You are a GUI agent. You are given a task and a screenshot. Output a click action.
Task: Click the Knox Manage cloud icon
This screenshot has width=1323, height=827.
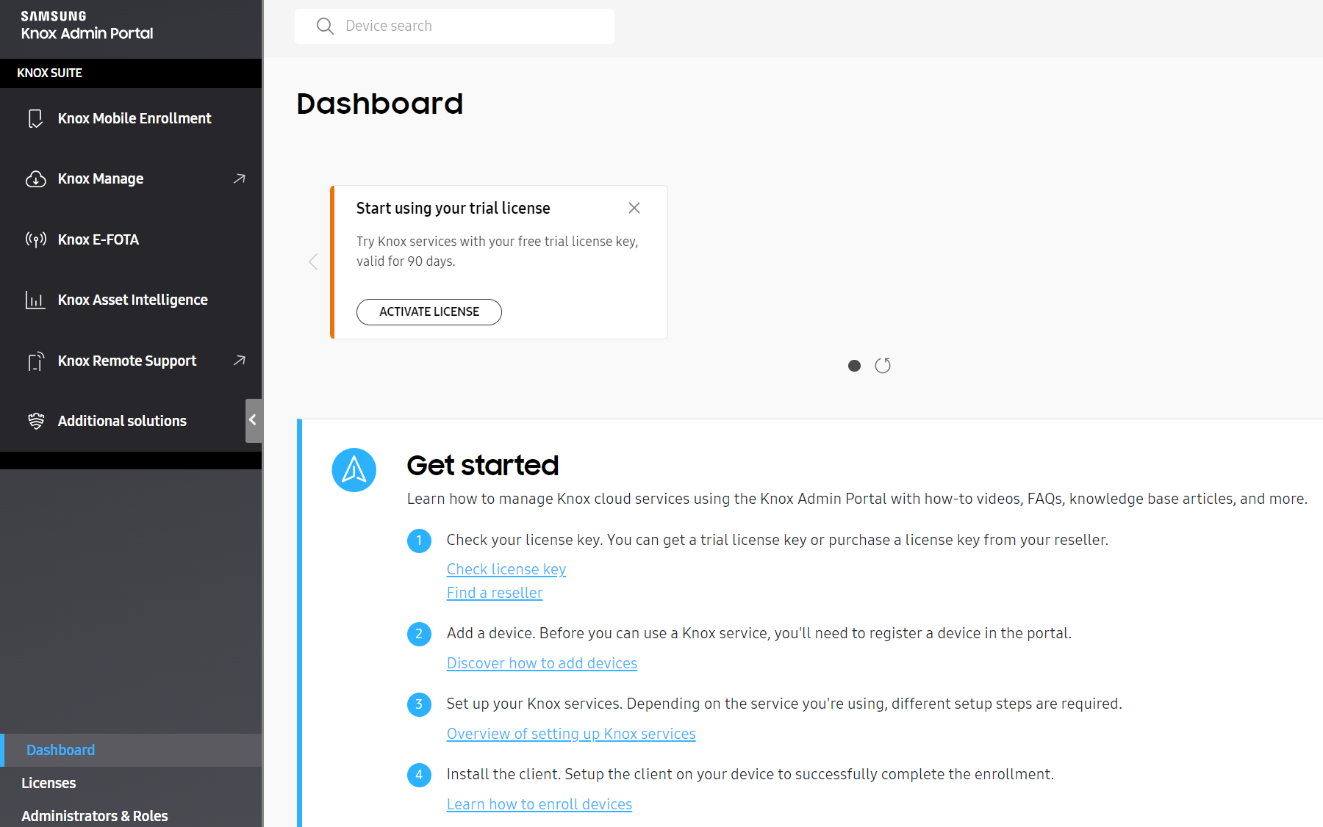tap(35, 179)
